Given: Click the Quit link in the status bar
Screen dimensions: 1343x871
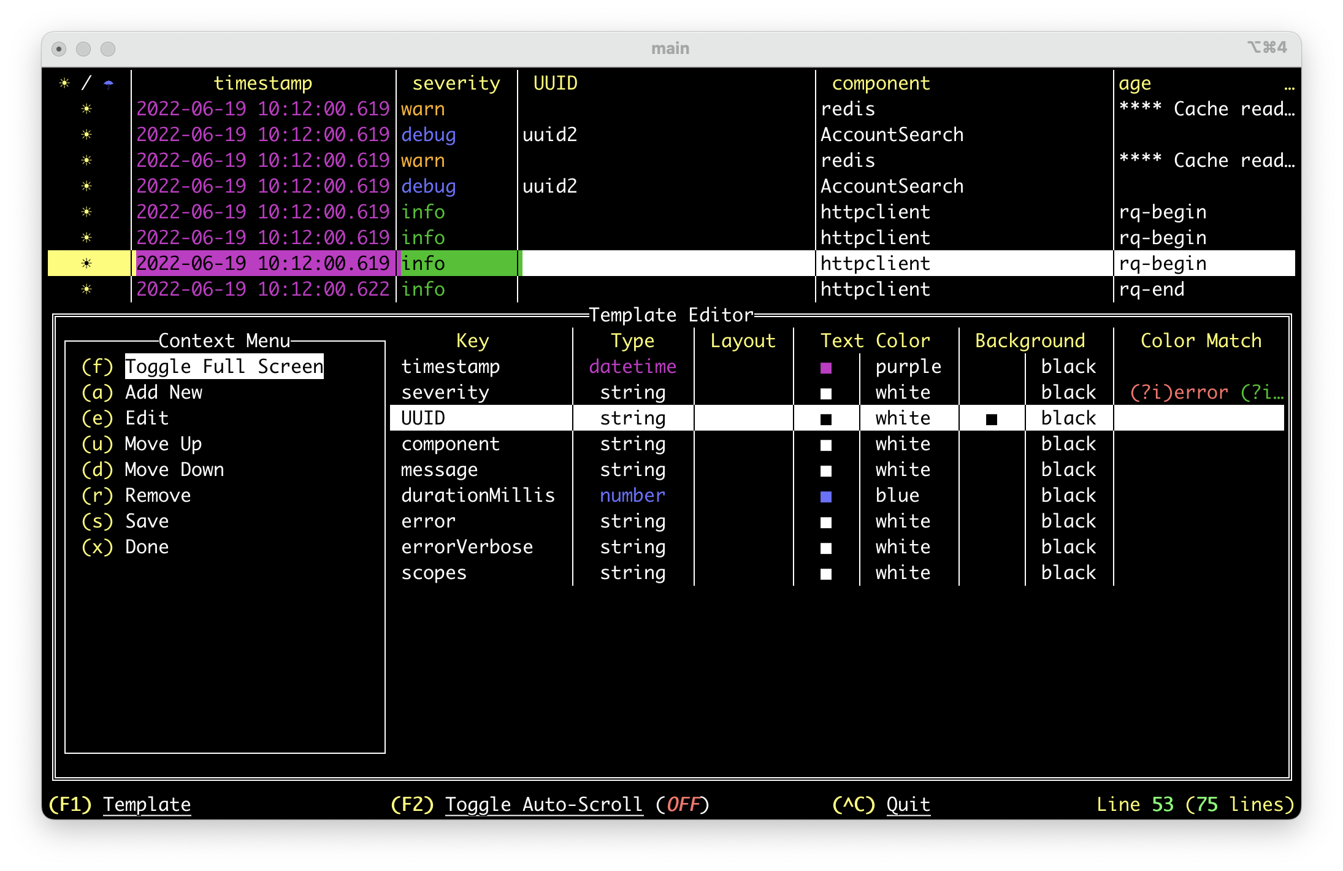Looking at the screenshot, I should (x=908, y=804).
